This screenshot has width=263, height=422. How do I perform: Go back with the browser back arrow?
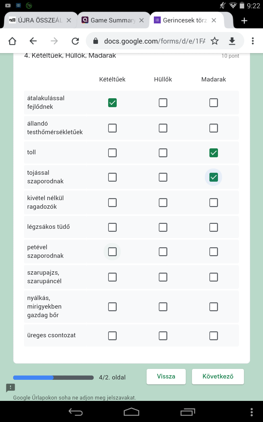(x=33, y=41)
